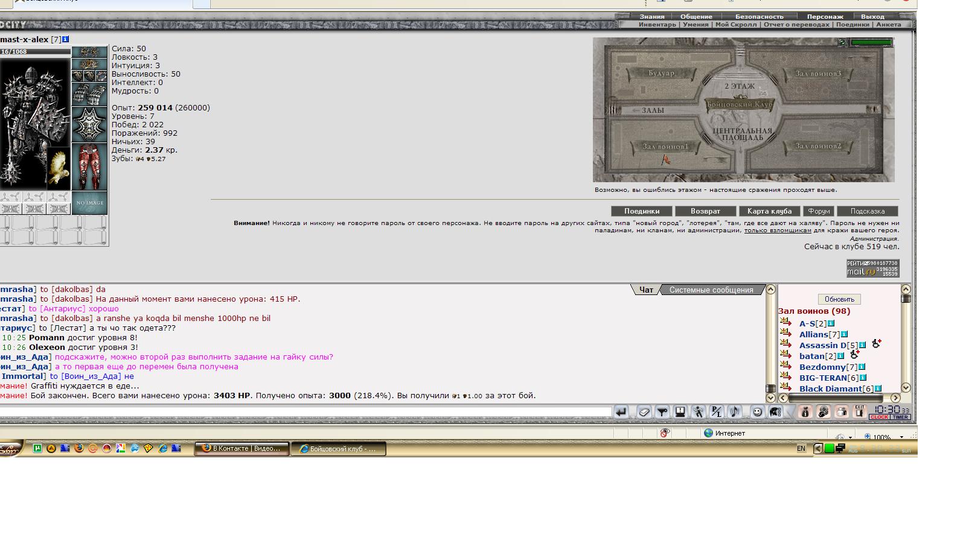Switch to the Чат tab
Viewport: 966px width, 543px height.
point(646,290)
